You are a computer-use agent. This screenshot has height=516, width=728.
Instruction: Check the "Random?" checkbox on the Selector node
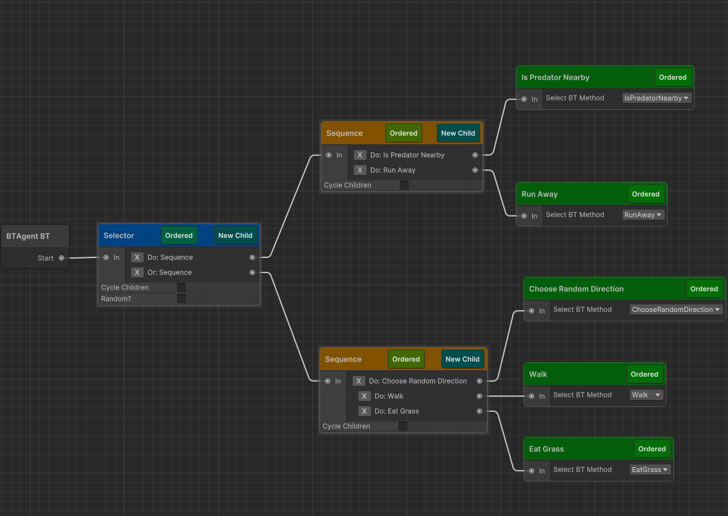tap(181, 299)
